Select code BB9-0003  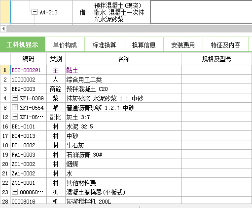[x=29, y=89]
